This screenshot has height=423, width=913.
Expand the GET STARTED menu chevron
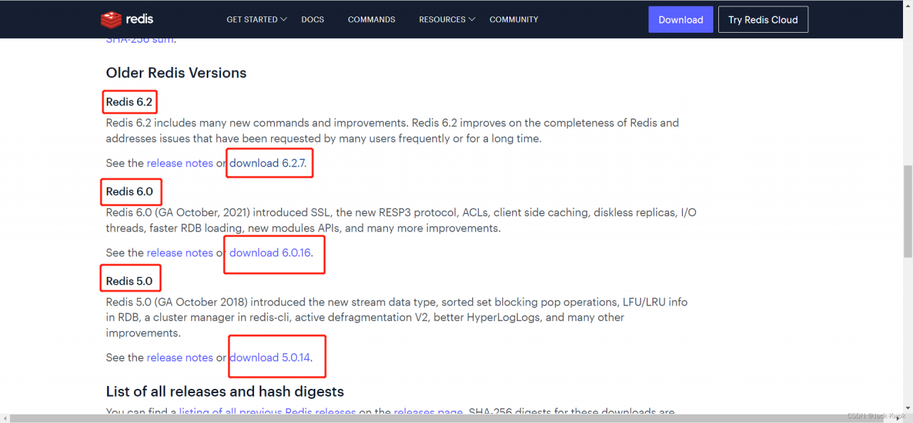(284, 19)
